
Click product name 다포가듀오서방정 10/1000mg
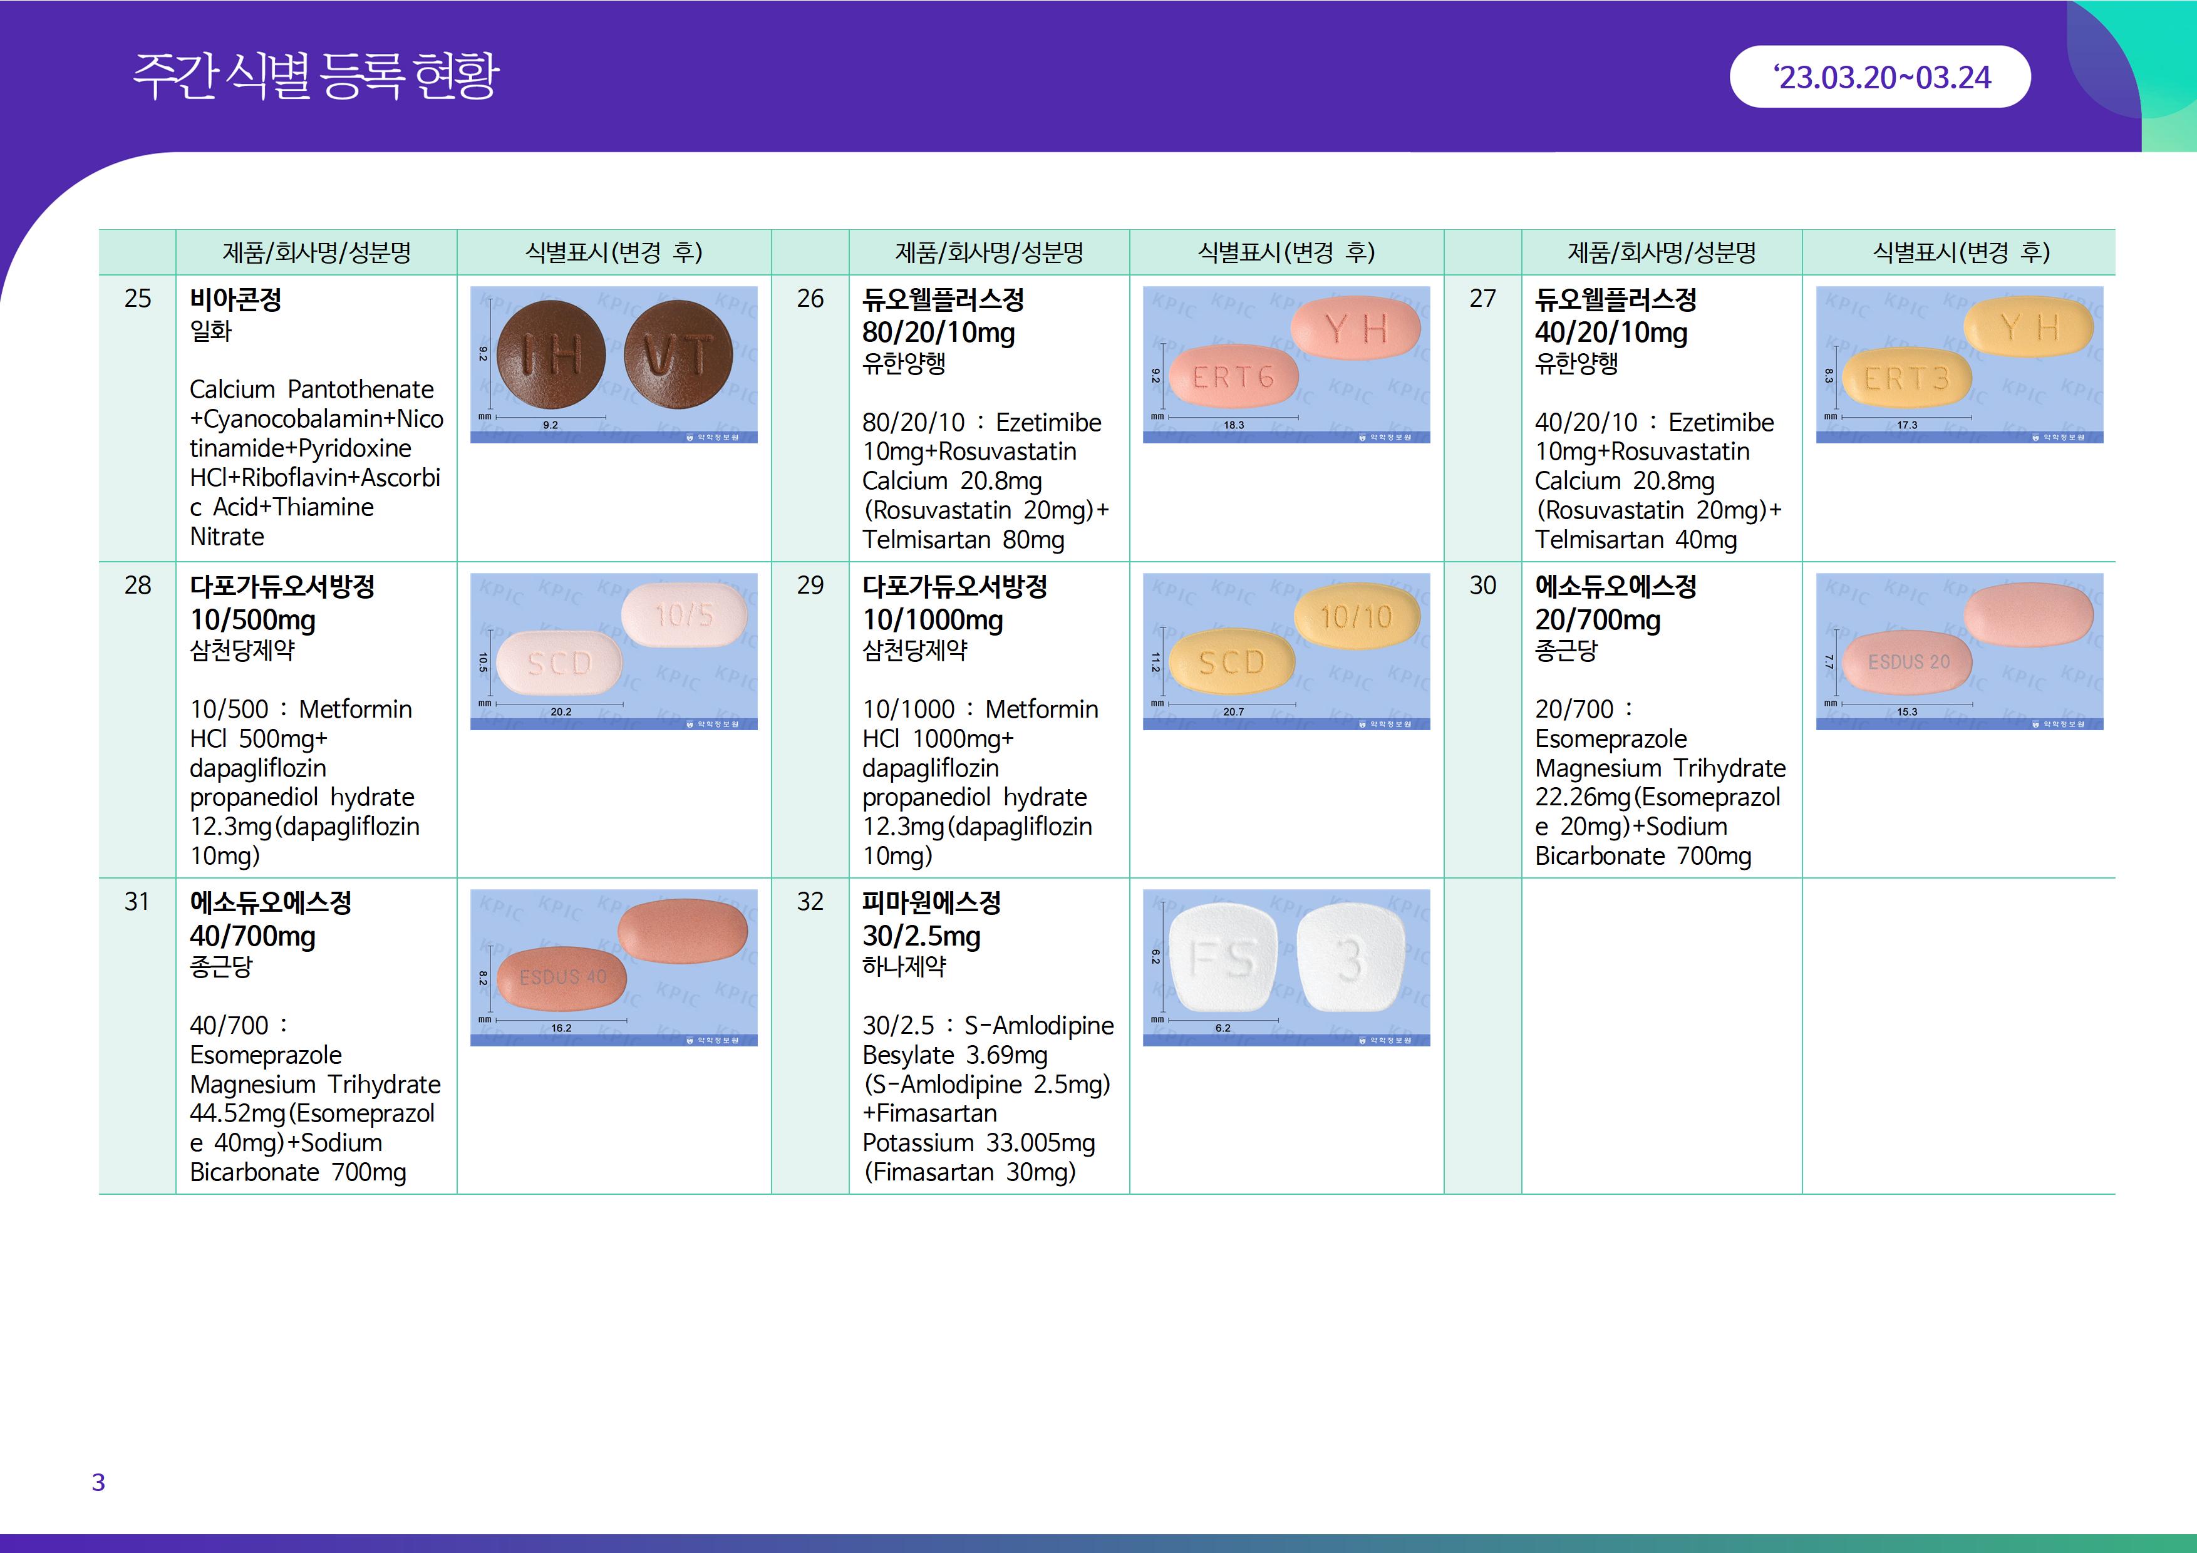(954, 603)
